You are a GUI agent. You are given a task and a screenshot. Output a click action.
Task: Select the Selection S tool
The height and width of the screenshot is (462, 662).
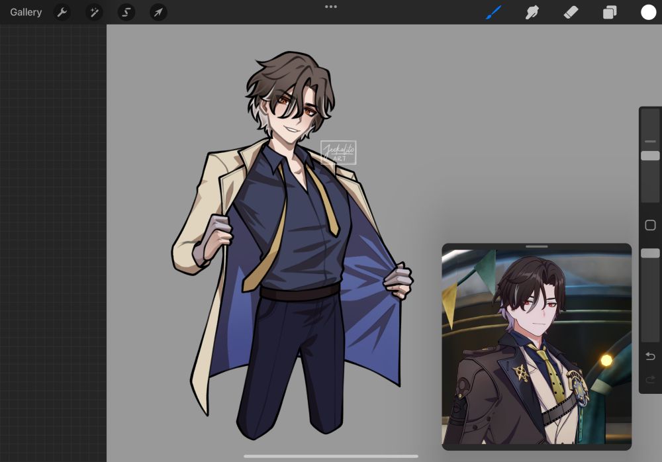coord(126,13)
